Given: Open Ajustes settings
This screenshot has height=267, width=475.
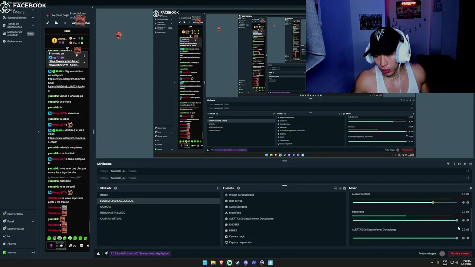Looking at the screenshot, I should tap(12, 244).
